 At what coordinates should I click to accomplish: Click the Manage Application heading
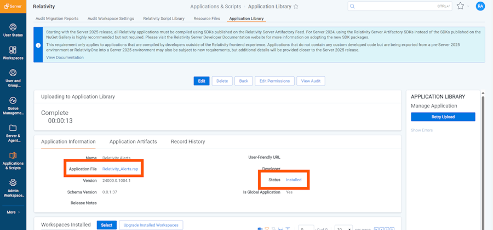434,106
